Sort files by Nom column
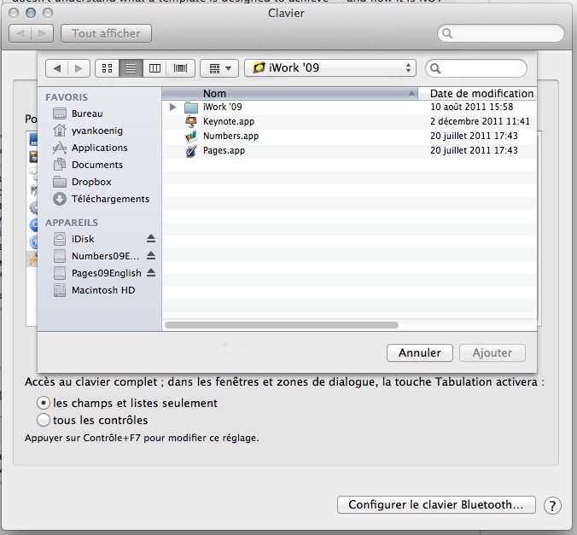This screenshot has height=535, width=577. click(290, 94)
